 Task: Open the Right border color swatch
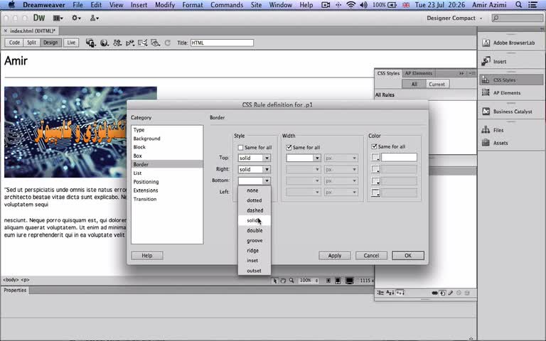[x=375, y=170]
